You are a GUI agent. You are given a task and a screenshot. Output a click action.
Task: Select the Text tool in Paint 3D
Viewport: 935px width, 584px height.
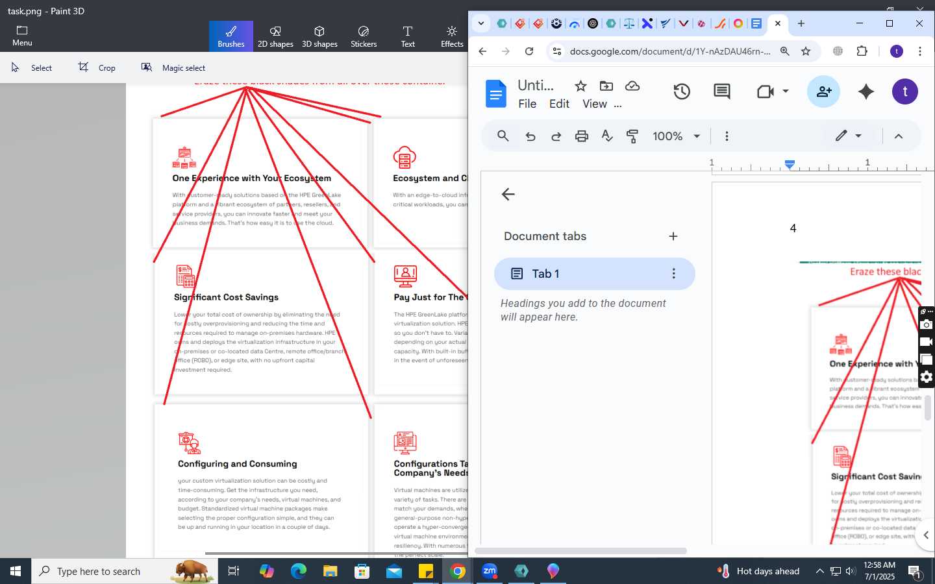(408, 36)
